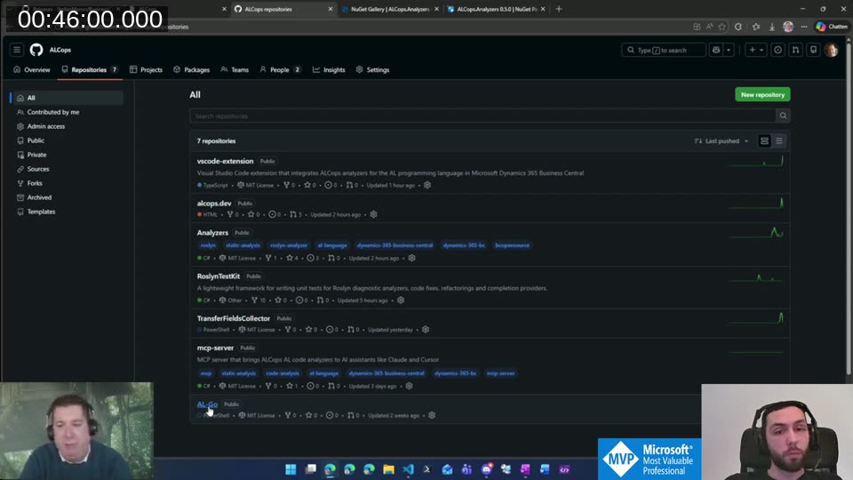
Task: Select All in repository filter sidebar
Action: click(x=67, y=98)
